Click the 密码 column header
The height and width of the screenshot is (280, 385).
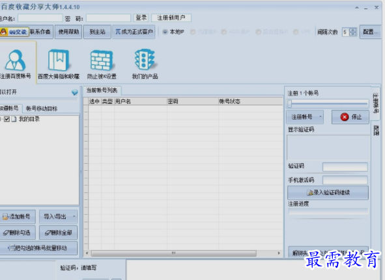click(x=193, y=101)
